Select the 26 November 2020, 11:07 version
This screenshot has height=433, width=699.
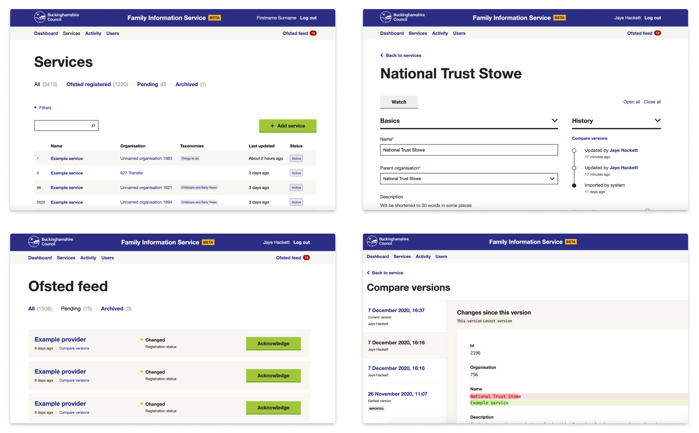397,394
